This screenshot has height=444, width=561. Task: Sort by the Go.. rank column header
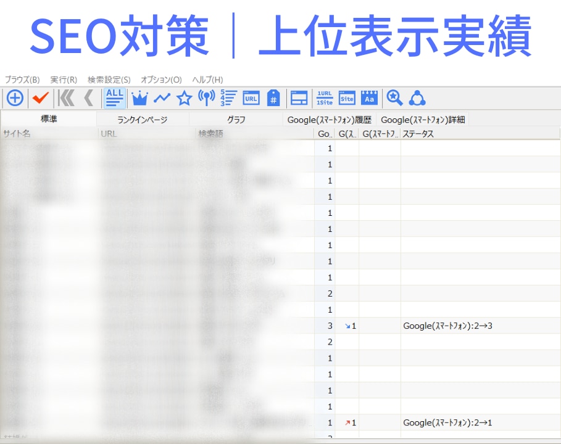pyautogui.click(x=325, y=134)
